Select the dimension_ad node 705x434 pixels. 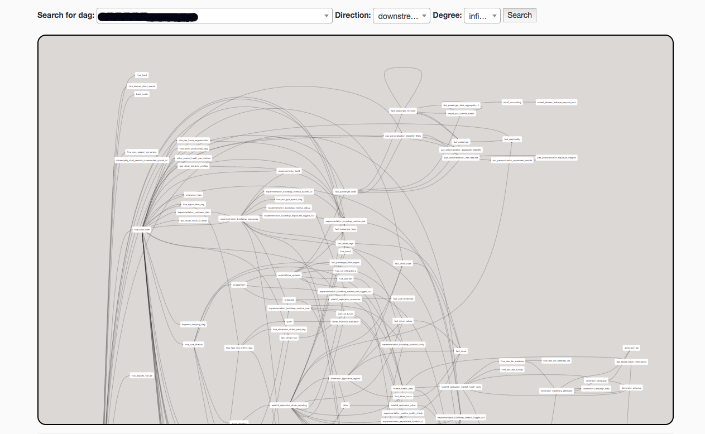(x=631, y=348)
